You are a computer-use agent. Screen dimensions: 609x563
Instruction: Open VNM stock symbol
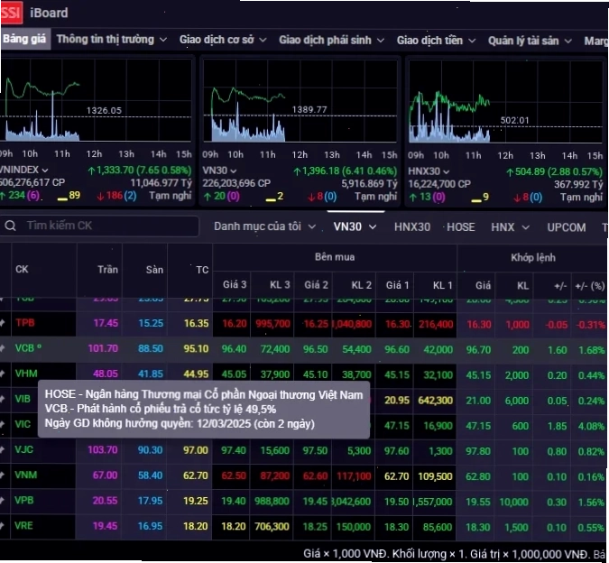pos(25,475)
